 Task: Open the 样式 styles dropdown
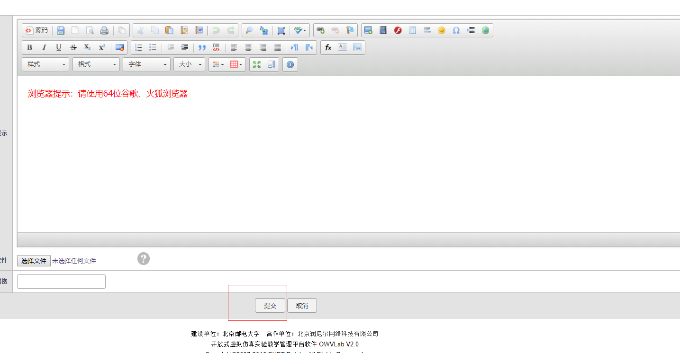(x=45, y=64)
